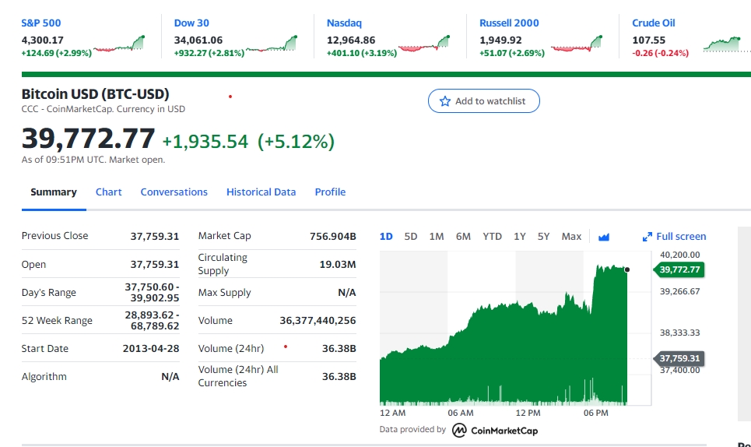The width and height of the screenshot is (751, 447).
Task: Click the 37,759.31 previous close marker on chart
Action: (679, 359)
